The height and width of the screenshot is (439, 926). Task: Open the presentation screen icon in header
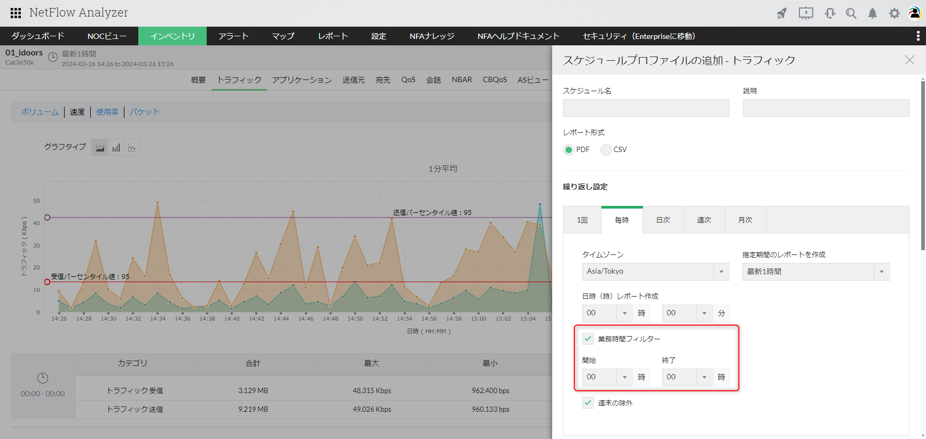[806, 13]
